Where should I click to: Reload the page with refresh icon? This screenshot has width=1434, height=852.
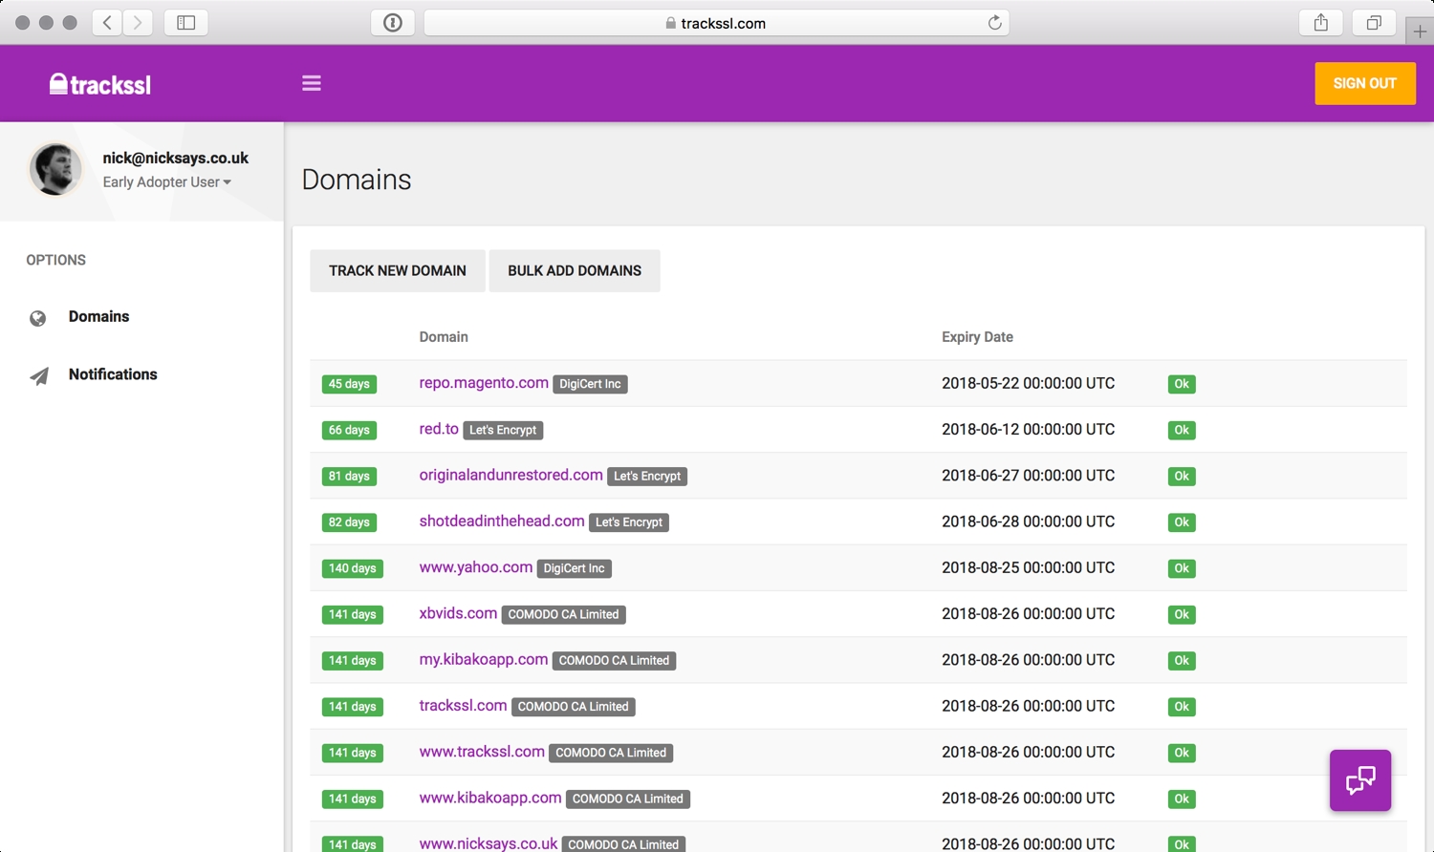(x=994, y=23)
